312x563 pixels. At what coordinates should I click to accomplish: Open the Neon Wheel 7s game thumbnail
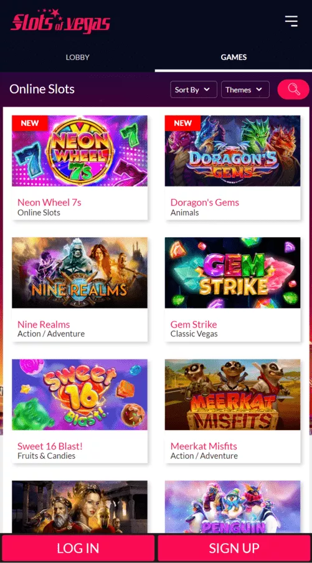point(80,151)
